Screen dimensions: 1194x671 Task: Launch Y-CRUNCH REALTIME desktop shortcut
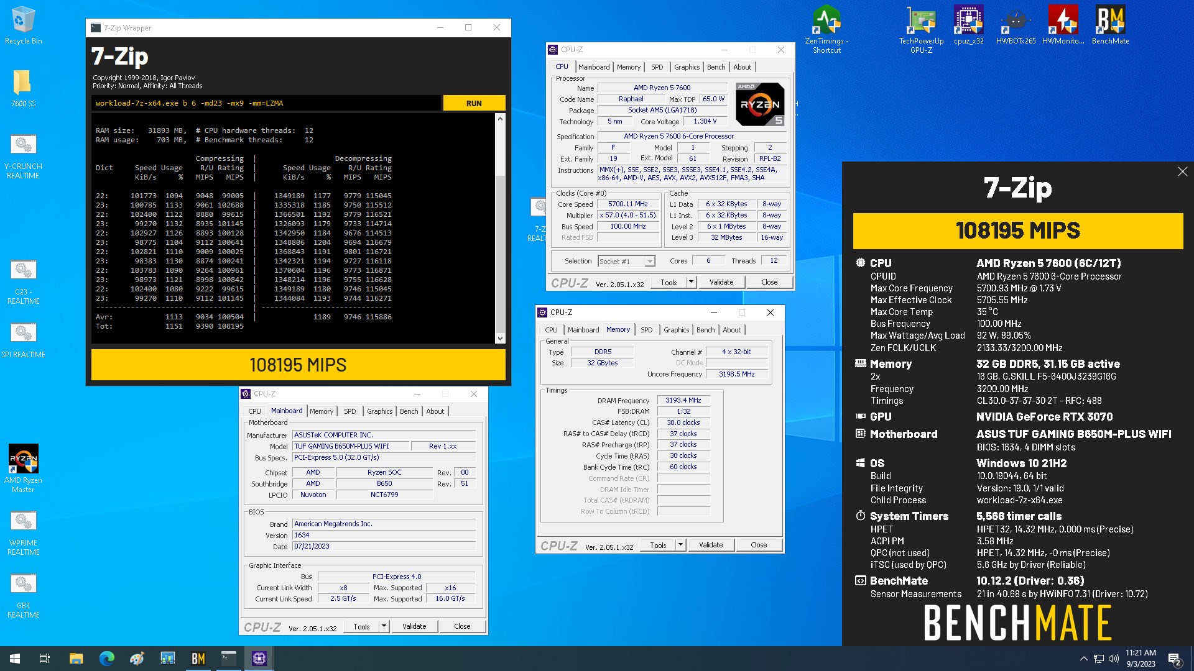coord(23,157)
